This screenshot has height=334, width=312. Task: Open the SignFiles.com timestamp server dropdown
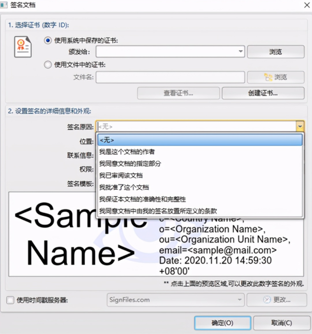click(239, 300)
